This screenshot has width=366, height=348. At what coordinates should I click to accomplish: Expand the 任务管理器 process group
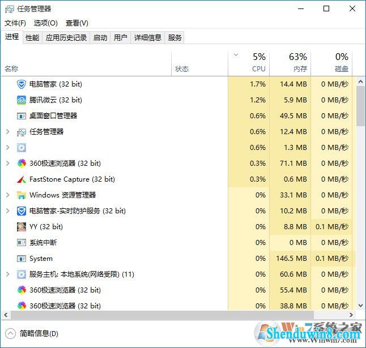[x=8, y=132]
